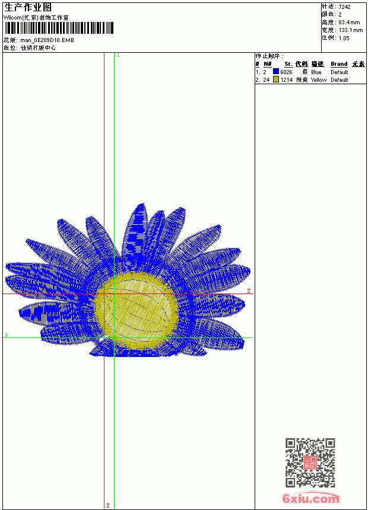Select the dark yellow swatch for 1214

click(x=276, y=79)
